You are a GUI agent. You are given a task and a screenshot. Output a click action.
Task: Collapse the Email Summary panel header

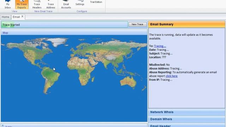(x=186, y=24)
